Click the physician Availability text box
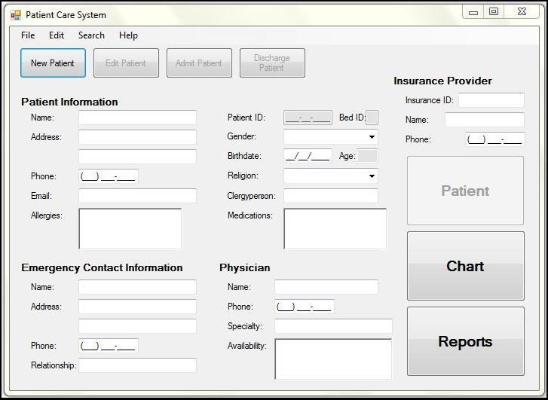This screenshot has height=400, width=548. click(333, 359)
